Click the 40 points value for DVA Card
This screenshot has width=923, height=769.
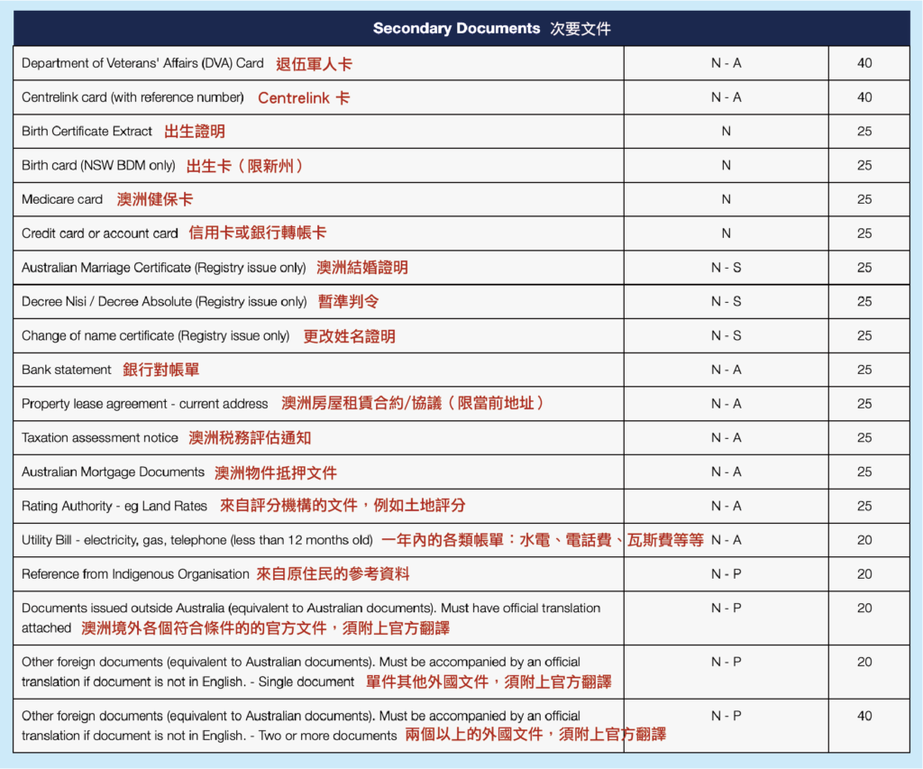point(865,63)
